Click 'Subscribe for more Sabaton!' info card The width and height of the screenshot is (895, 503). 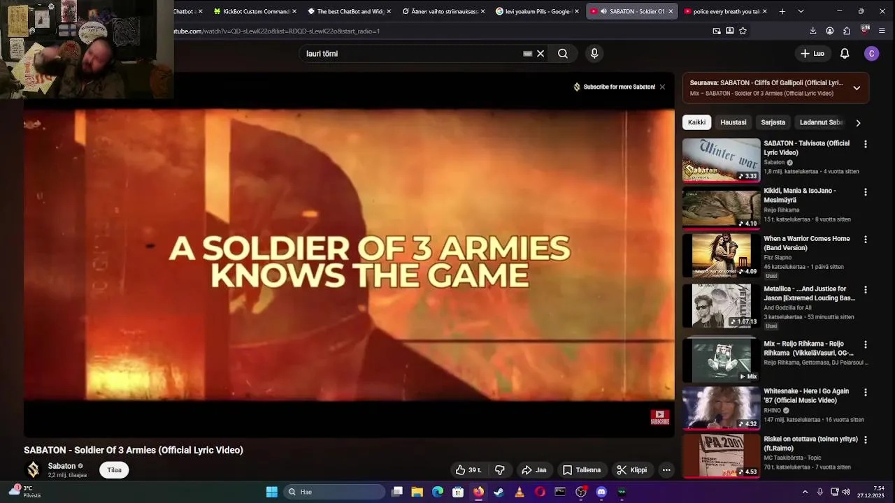click(x=614, y=87)
